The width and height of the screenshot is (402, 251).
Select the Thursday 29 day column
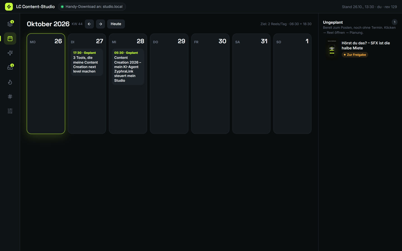click(x=169, y=84)
